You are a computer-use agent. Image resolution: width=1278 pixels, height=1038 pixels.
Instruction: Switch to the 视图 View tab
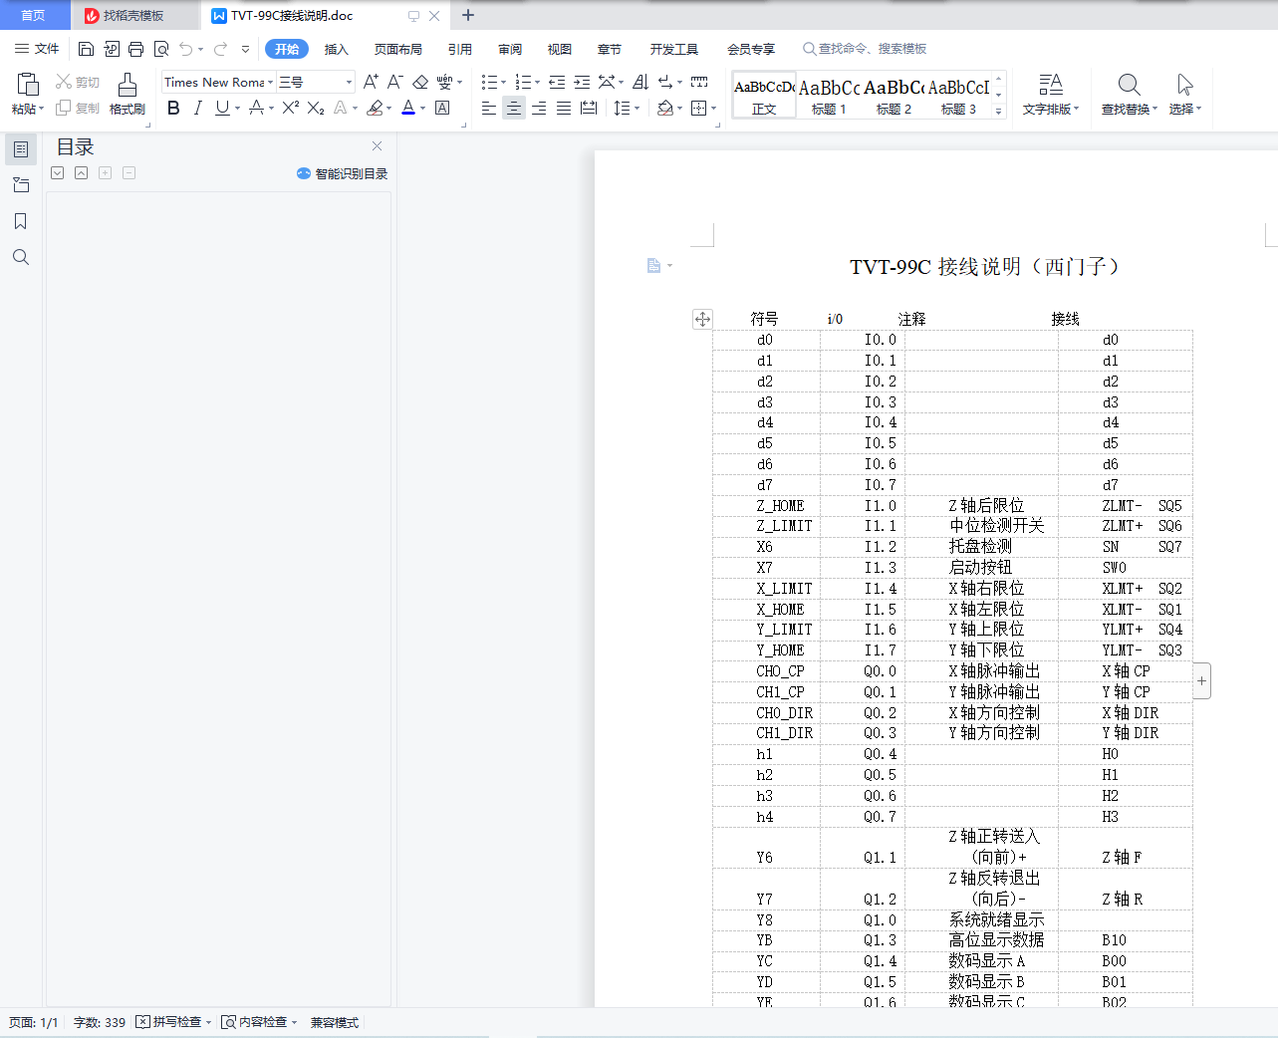[x=560, y=49]
